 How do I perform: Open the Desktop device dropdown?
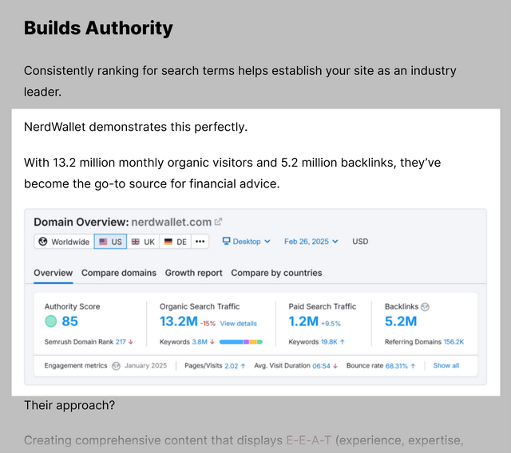(x=246, y=241)
